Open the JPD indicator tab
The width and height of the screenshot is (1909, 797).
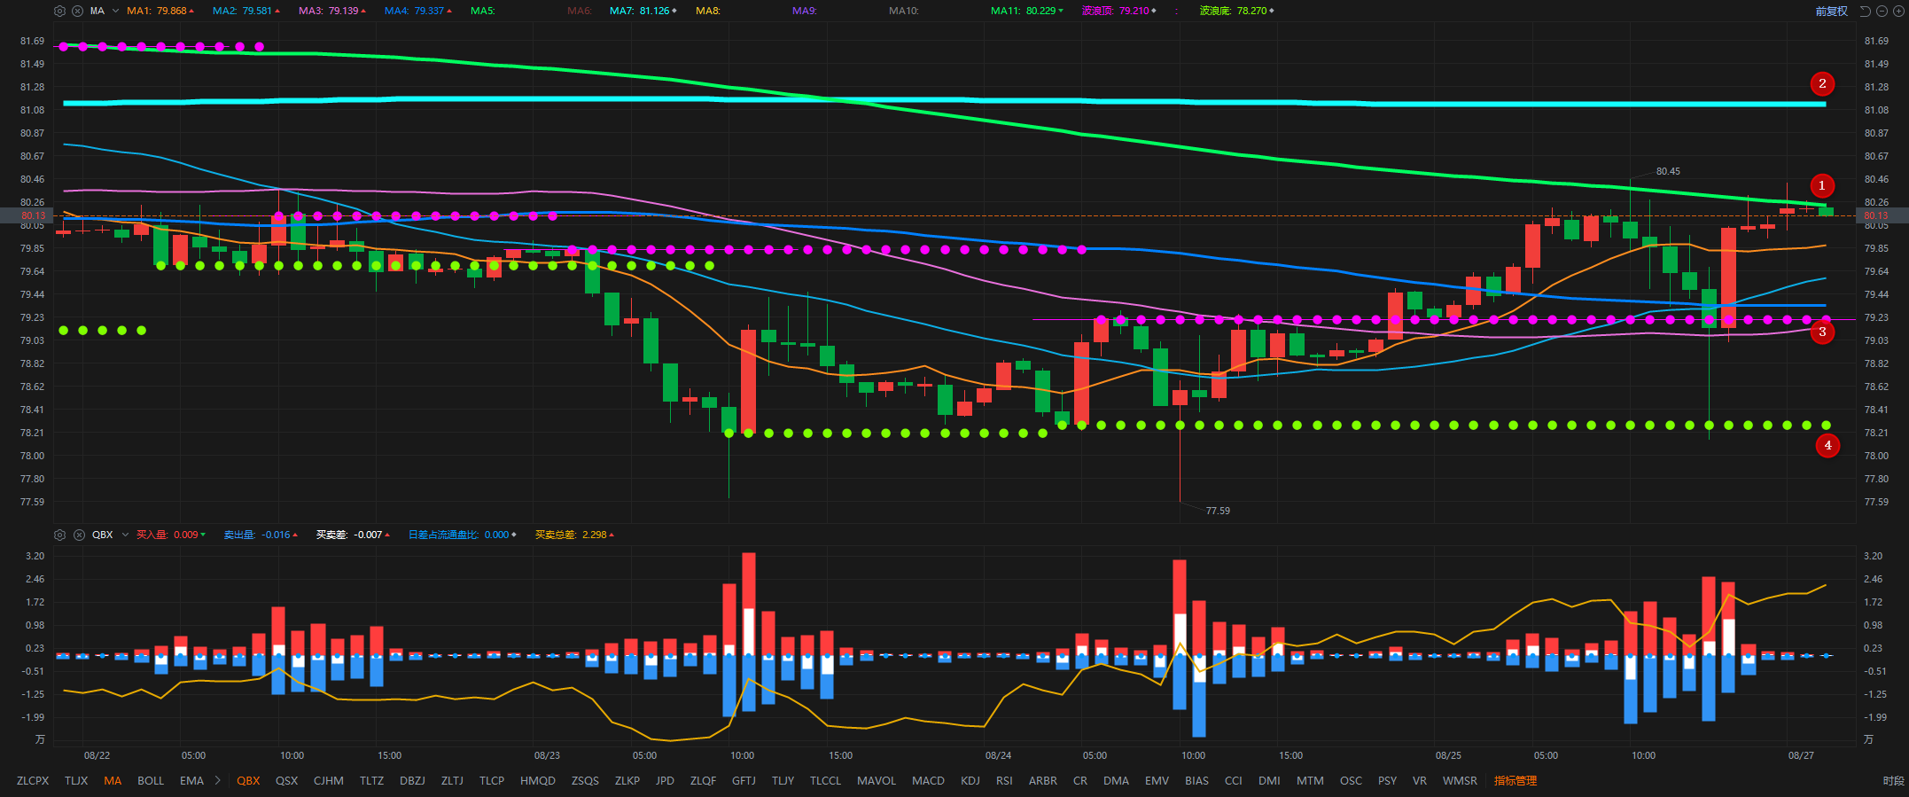click(665, 780)
